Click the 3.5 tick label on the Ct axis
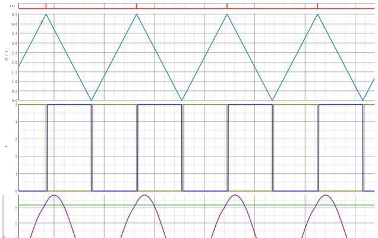Viewport: 378px width, 238px height. (14, 33)
